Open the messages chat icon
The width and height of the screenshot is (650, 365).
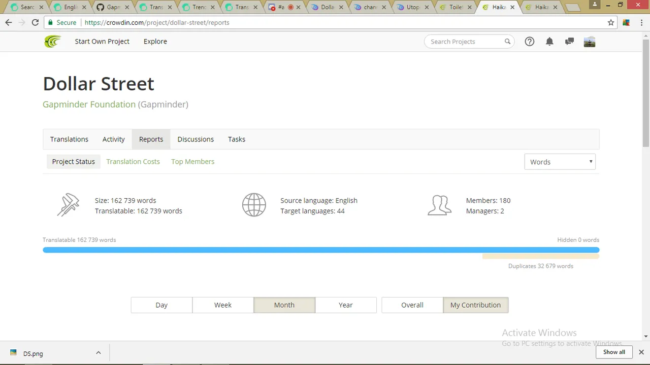tap(569, 42)
